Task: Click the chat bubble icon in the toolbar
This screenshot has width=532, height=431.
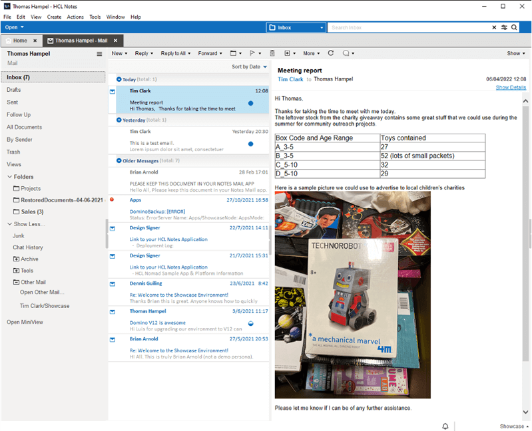Action: tap(347, 53)
